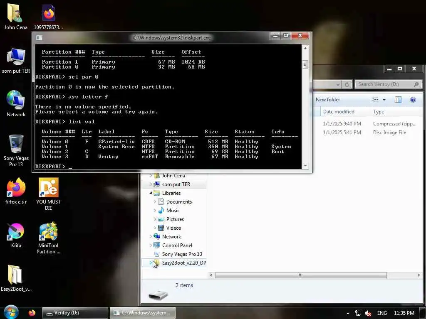
Task: Collapse the Libraries tree node
Action: pos(151,193)
